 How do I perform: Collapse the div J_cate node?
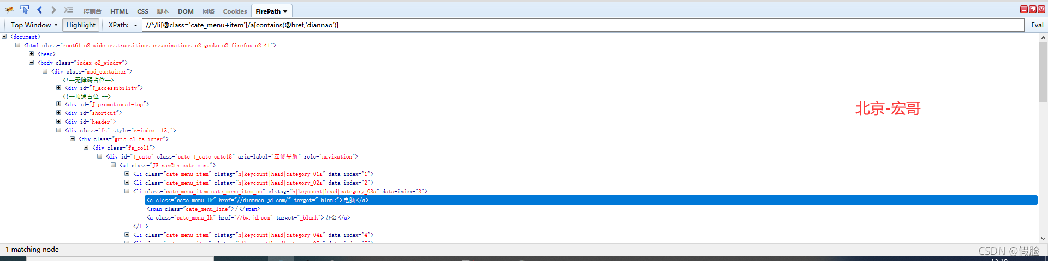tap(100, 156)
